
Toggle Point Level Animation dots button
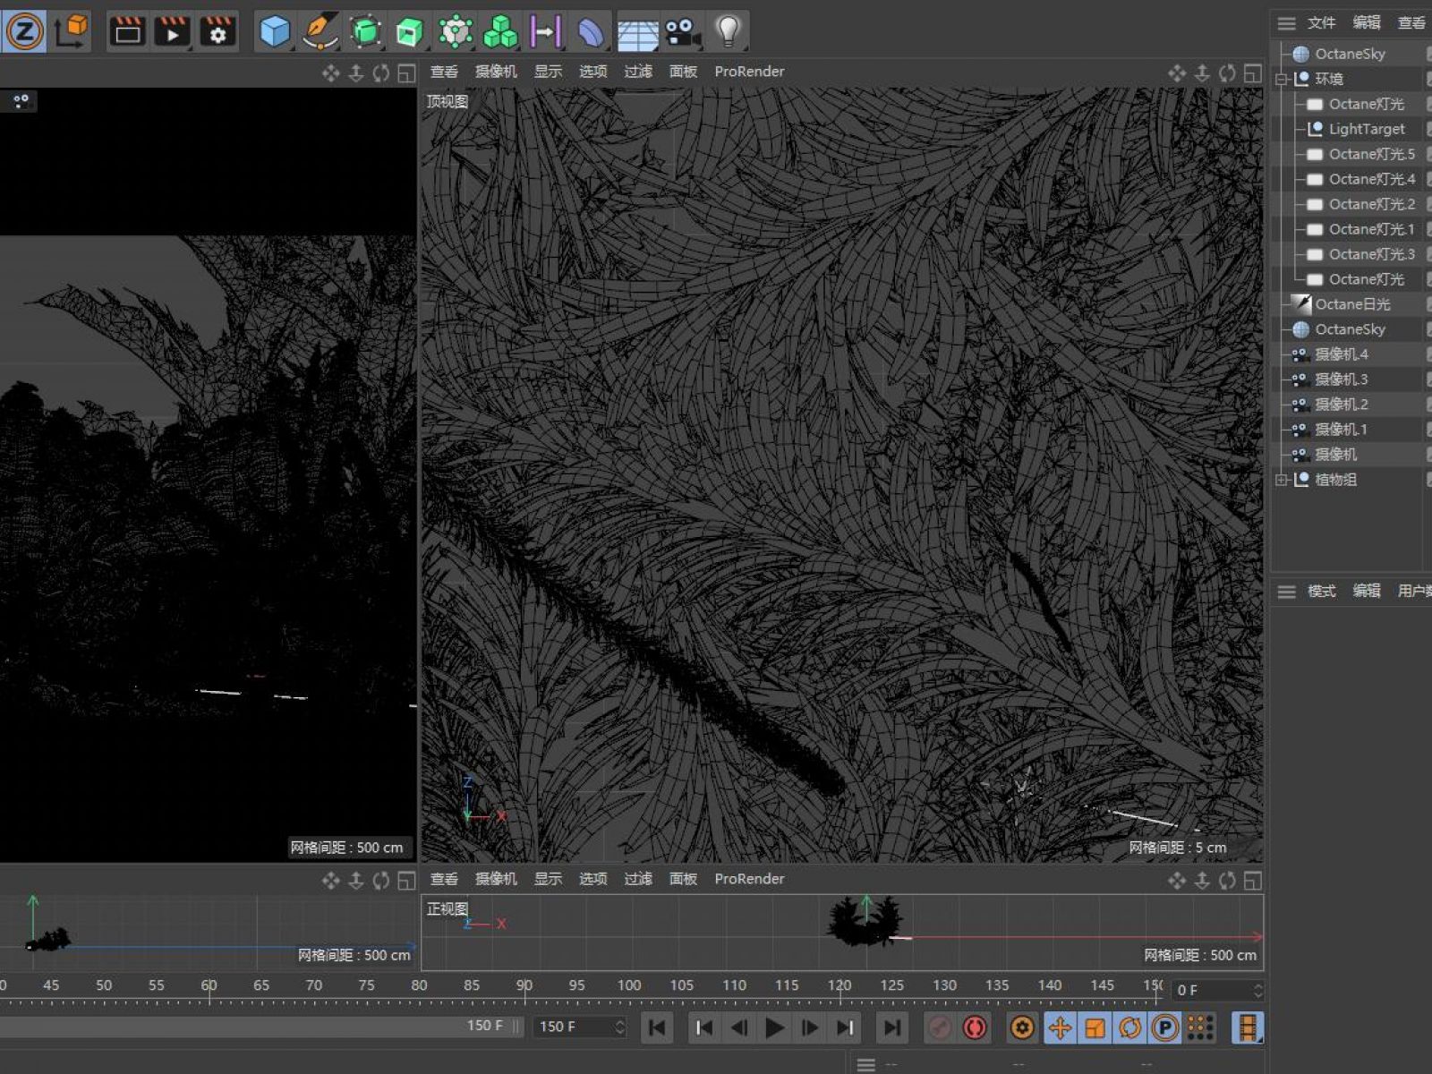pyautogui.click(x=1200, y=1027)
